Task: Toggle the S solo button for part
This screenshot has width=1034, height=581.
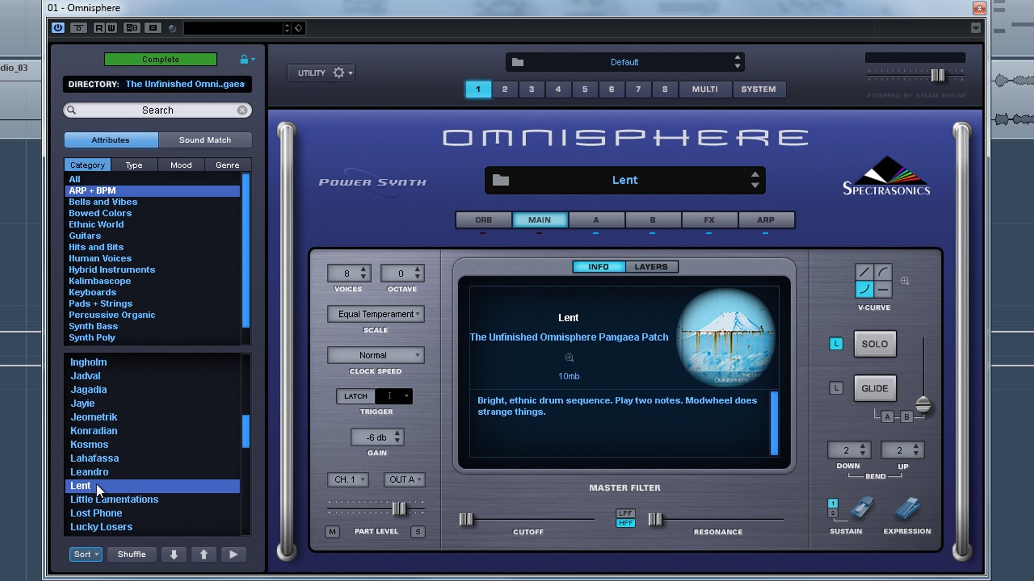Action: pos(417,532)
